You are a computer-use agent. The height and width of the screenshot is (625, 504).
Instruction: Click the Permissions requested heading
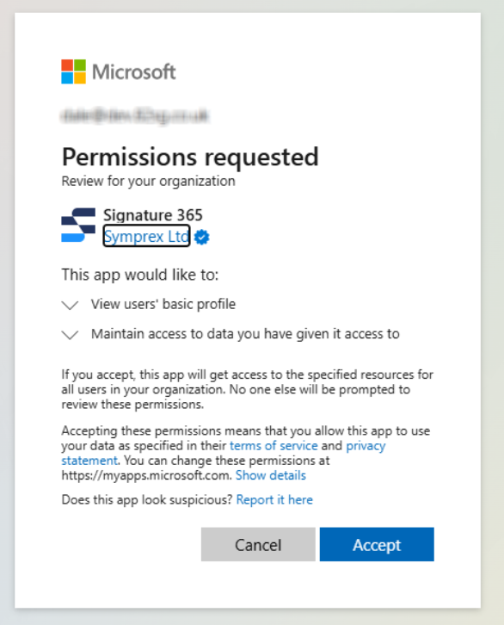[x=190, y=157]
